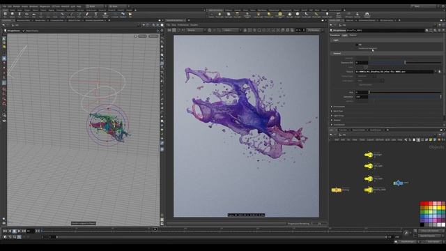
Task: Start render in Redshift RenderView toolbar
Action: 169,30
